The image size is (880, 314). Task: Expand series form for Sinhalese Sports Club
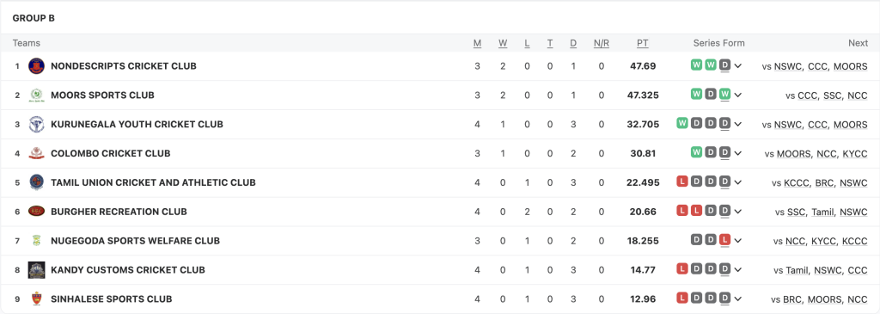click(738, 299)
